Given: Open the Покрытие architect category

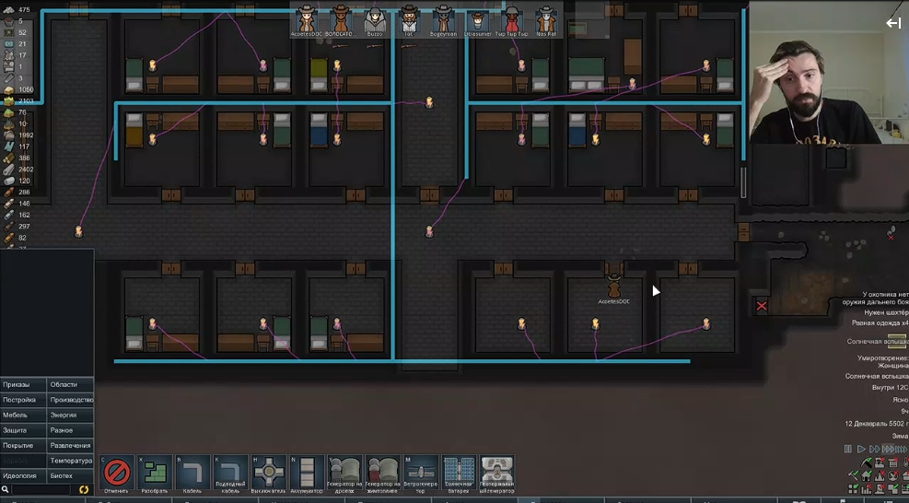Looking at the screenshot, I should [x=23, y=446].
